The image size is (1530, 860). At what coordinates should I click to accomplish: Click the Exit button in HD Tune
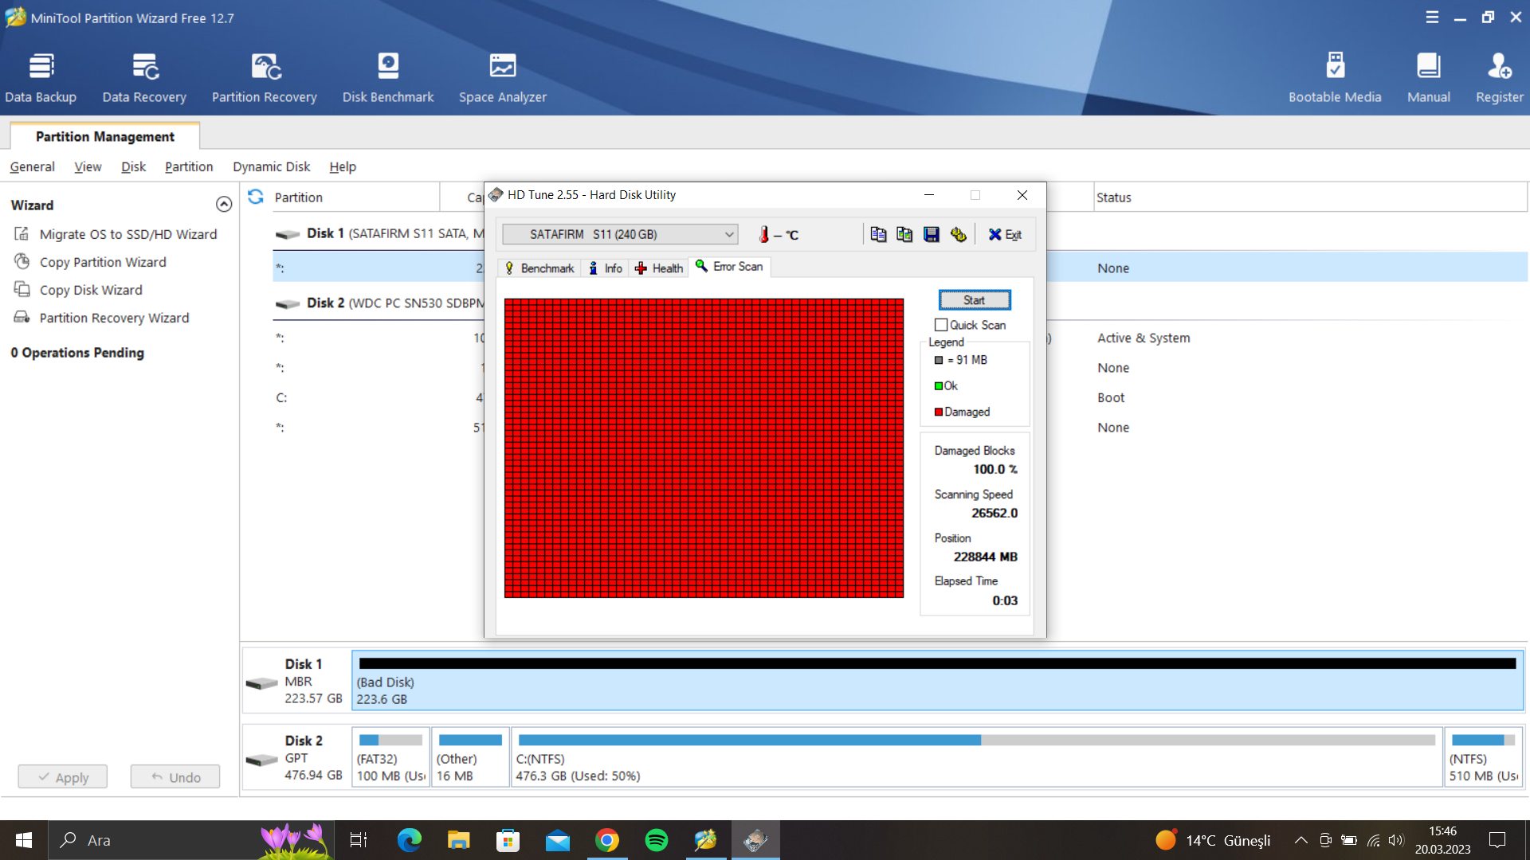1005,234
